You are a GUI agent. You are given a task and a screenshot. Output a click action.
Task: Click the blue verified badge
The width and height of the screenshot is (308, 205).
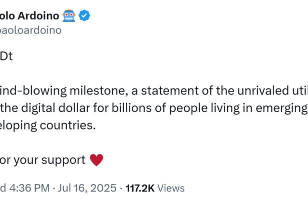click(85, 15)
